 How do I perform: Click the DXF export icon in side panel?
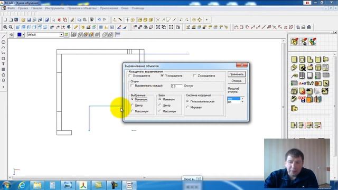point(302,99)
